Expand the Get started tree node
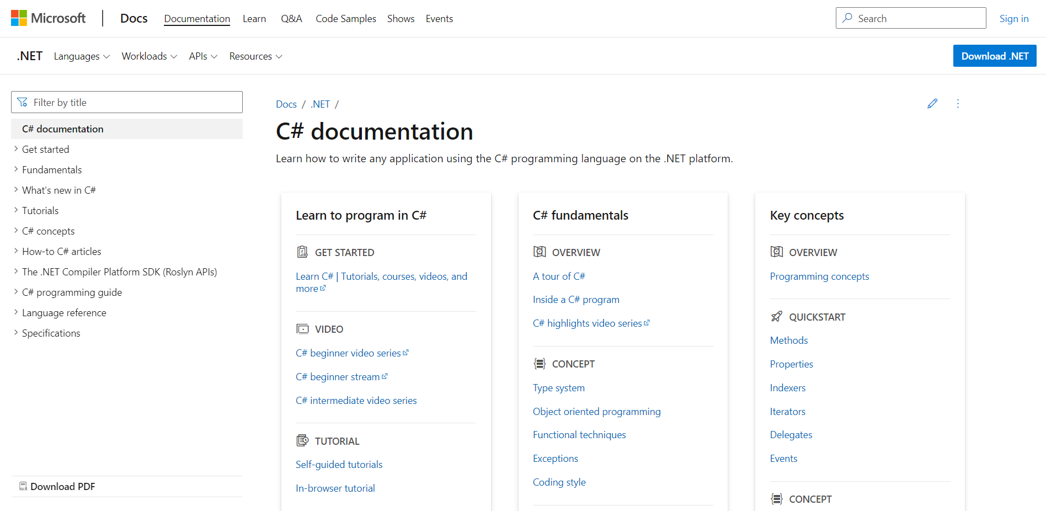1046x511 pixels. (x=16, y=149)
